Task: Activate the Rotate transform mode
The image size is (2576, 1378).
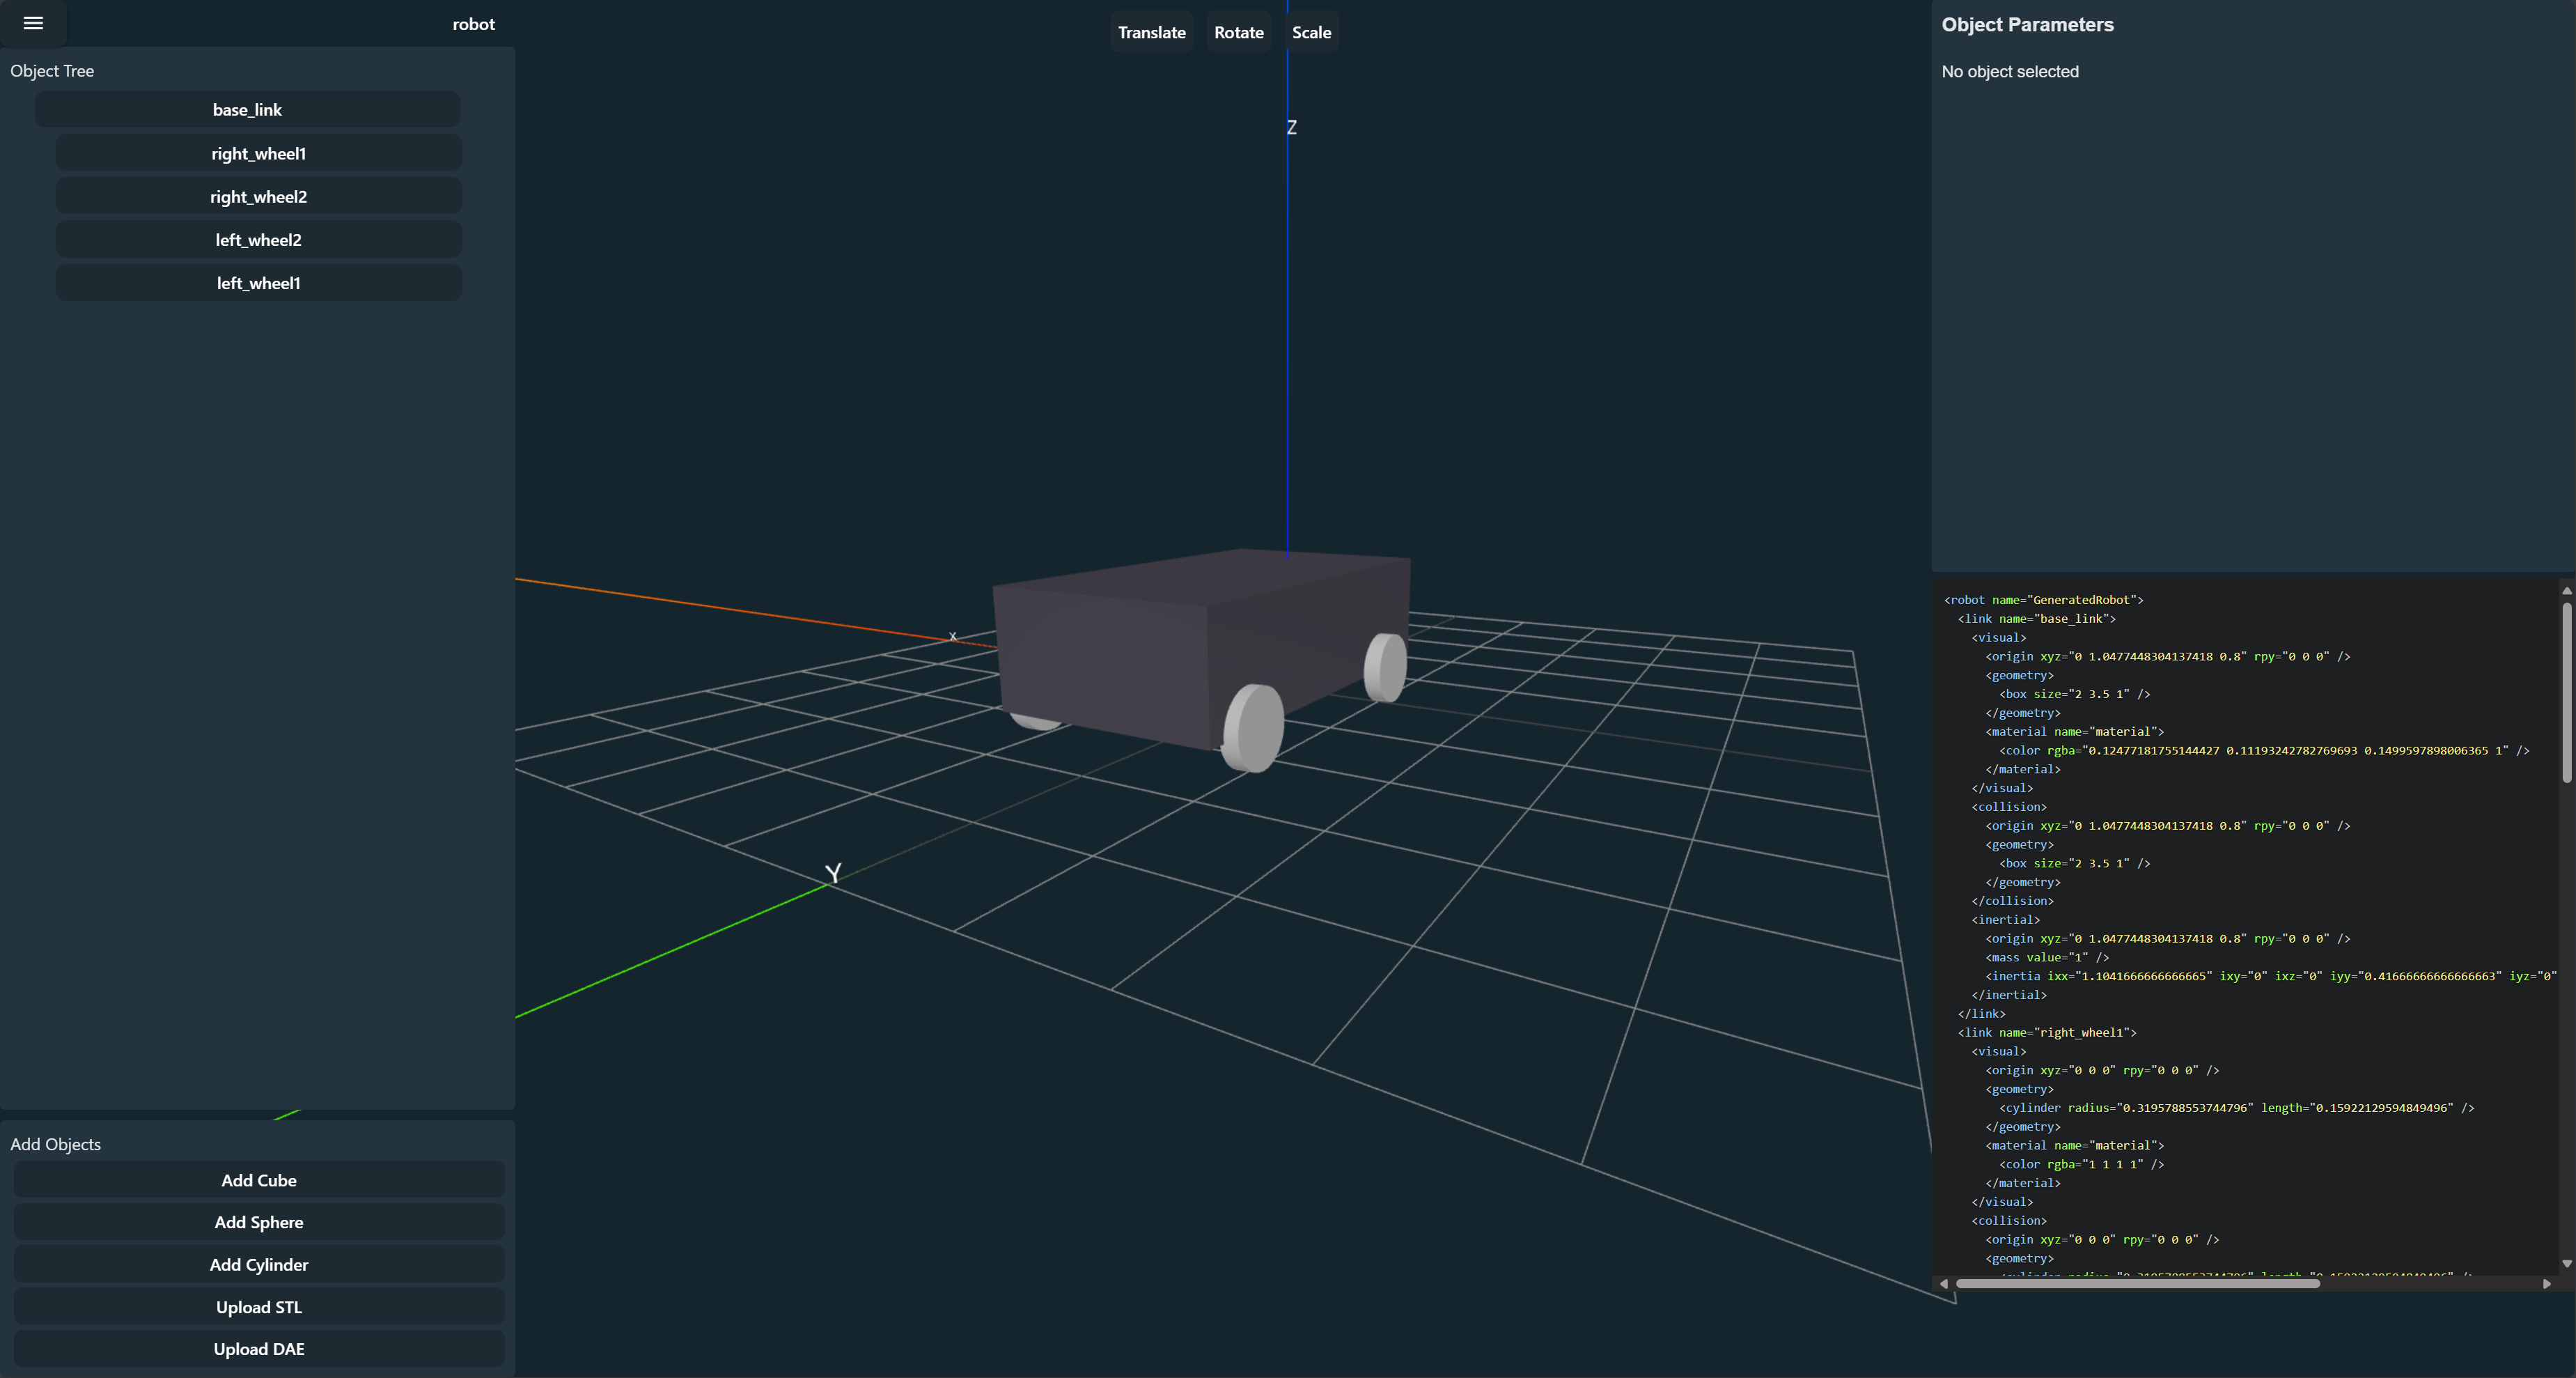Action: (x=1238, y=32)
